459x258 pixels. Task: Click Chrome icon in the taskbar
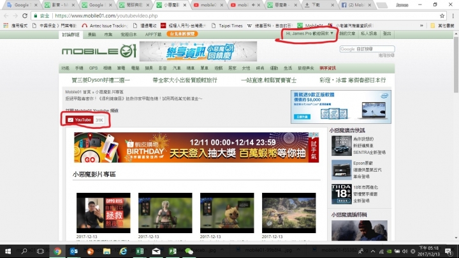point(57,251)
